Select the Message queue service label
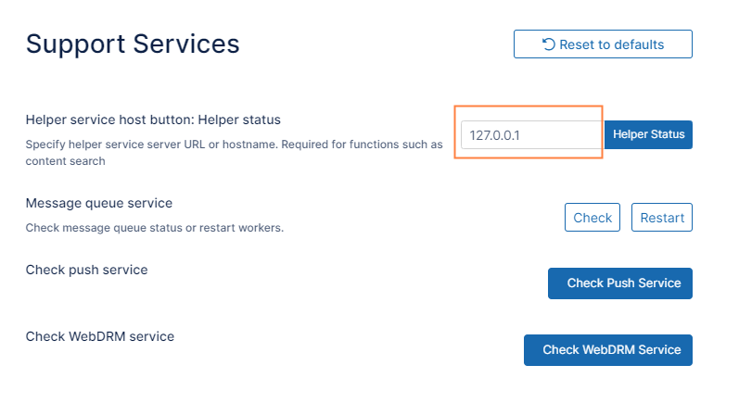Image resolution: width=739 pixels, height=403 pixels. click(98, 203)
